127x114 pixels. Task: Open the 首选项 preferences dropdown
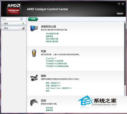click(x=120, y=14)
